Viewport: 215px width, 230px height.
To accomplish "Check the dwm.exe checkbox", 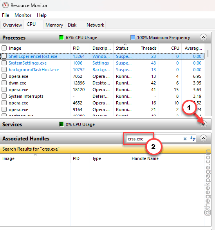I will pyautogui.click(x=4, y=83).
